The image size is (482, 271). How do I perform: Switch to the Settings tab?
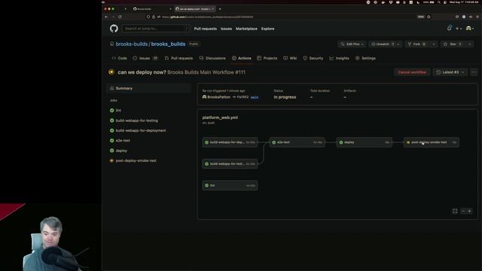pyautogui.click(x=365, y=58)
